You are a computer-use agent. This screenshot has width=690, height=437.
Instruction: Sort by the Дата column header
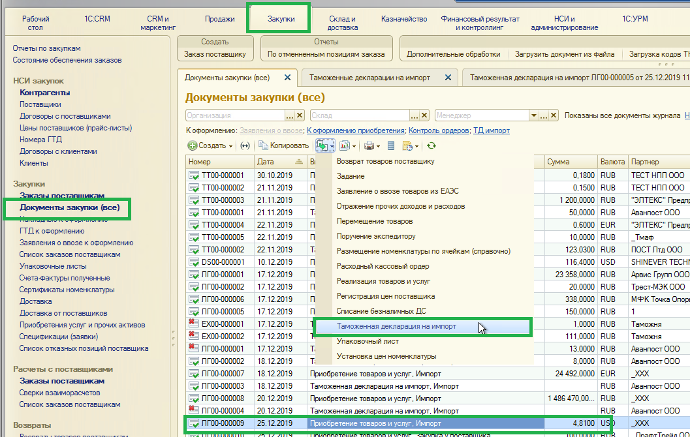[266, 162]
